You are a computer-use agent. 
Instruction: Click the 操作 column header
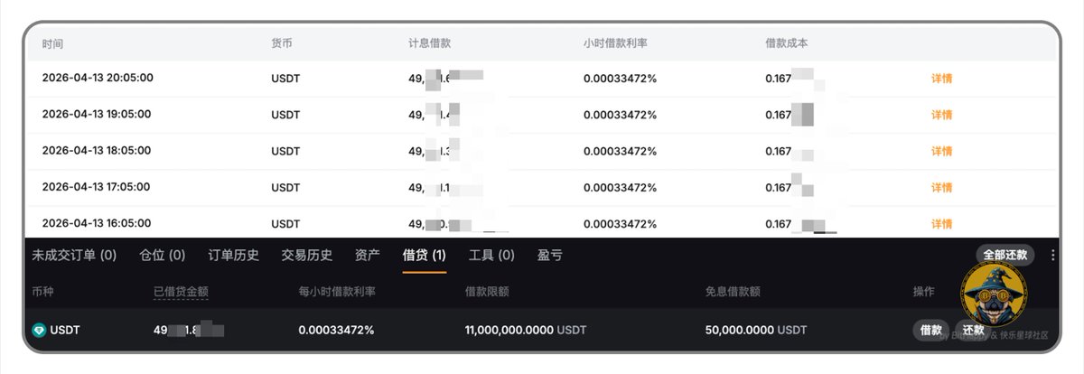pyautogui.click(x=924, y=293)
